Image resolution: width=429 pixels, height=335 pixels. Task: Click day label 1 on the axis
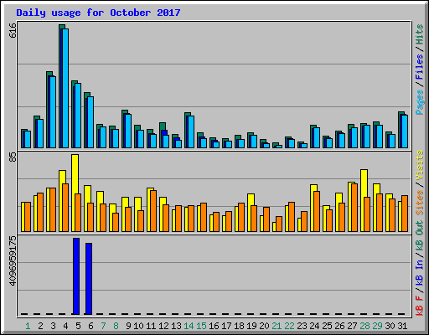[x=28, y=326]
